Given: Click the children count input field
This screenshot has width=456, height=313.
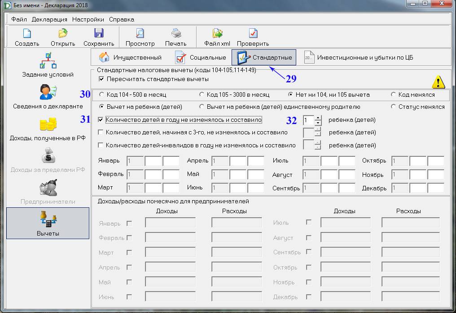Looking at the screenshot, I should tap(308, 120).
